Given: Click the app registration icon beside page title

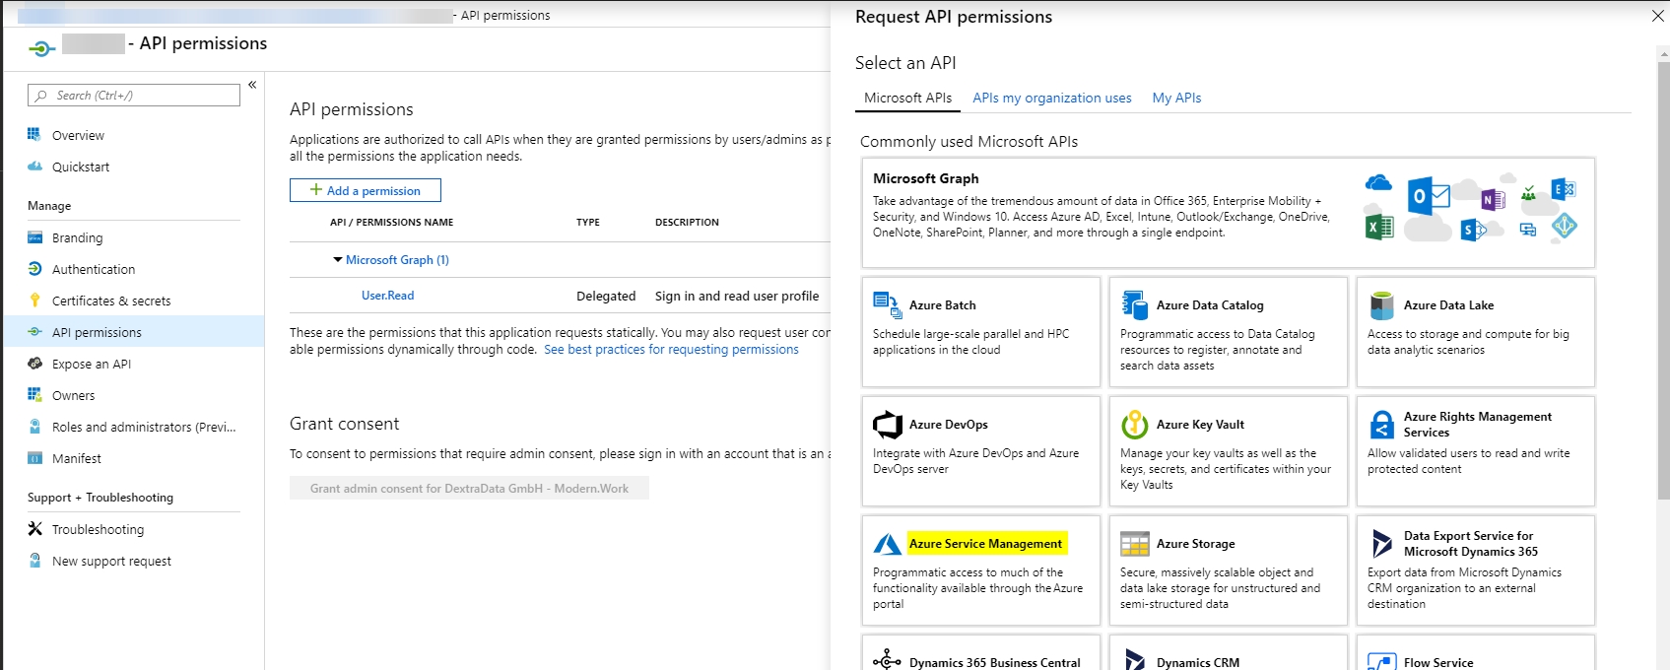Looking at the screenshot, I should (x=41, y=48).
